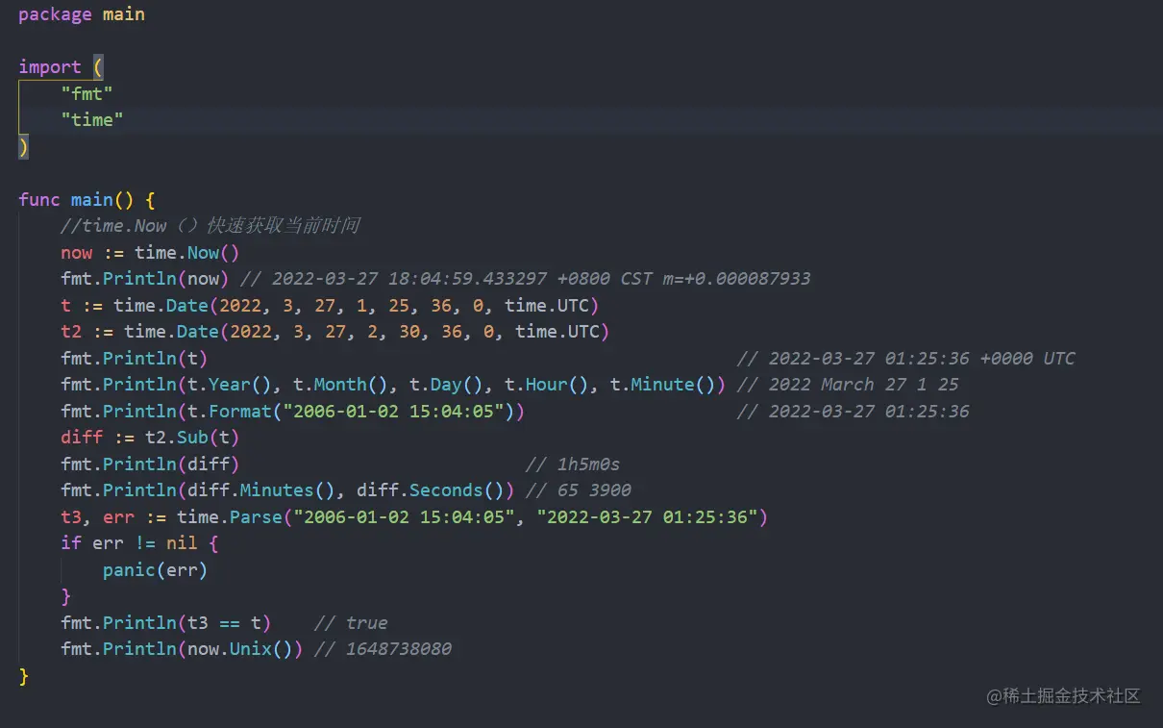Click 'time.UTC' in the t2 assignment line
Viewport: 1163px width, 728px height.
coord(557,331)
